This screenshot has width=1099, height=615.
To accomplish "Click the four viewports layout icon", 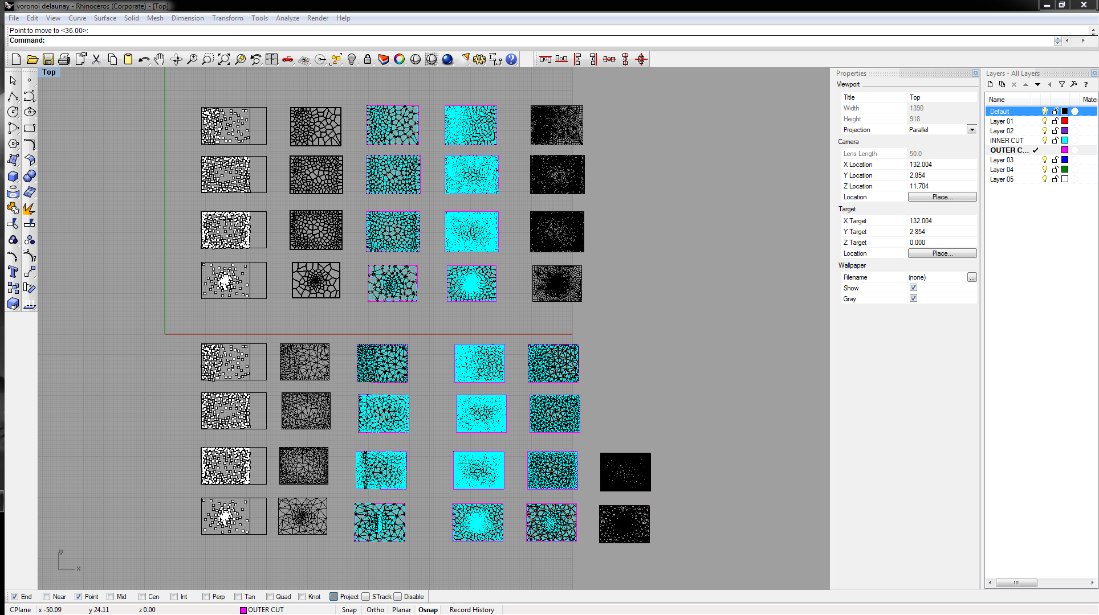I will (x=272, y=59).
